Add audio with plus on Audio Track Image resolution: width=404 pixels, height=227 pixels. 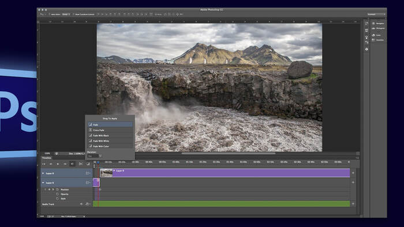coord(353,204)
